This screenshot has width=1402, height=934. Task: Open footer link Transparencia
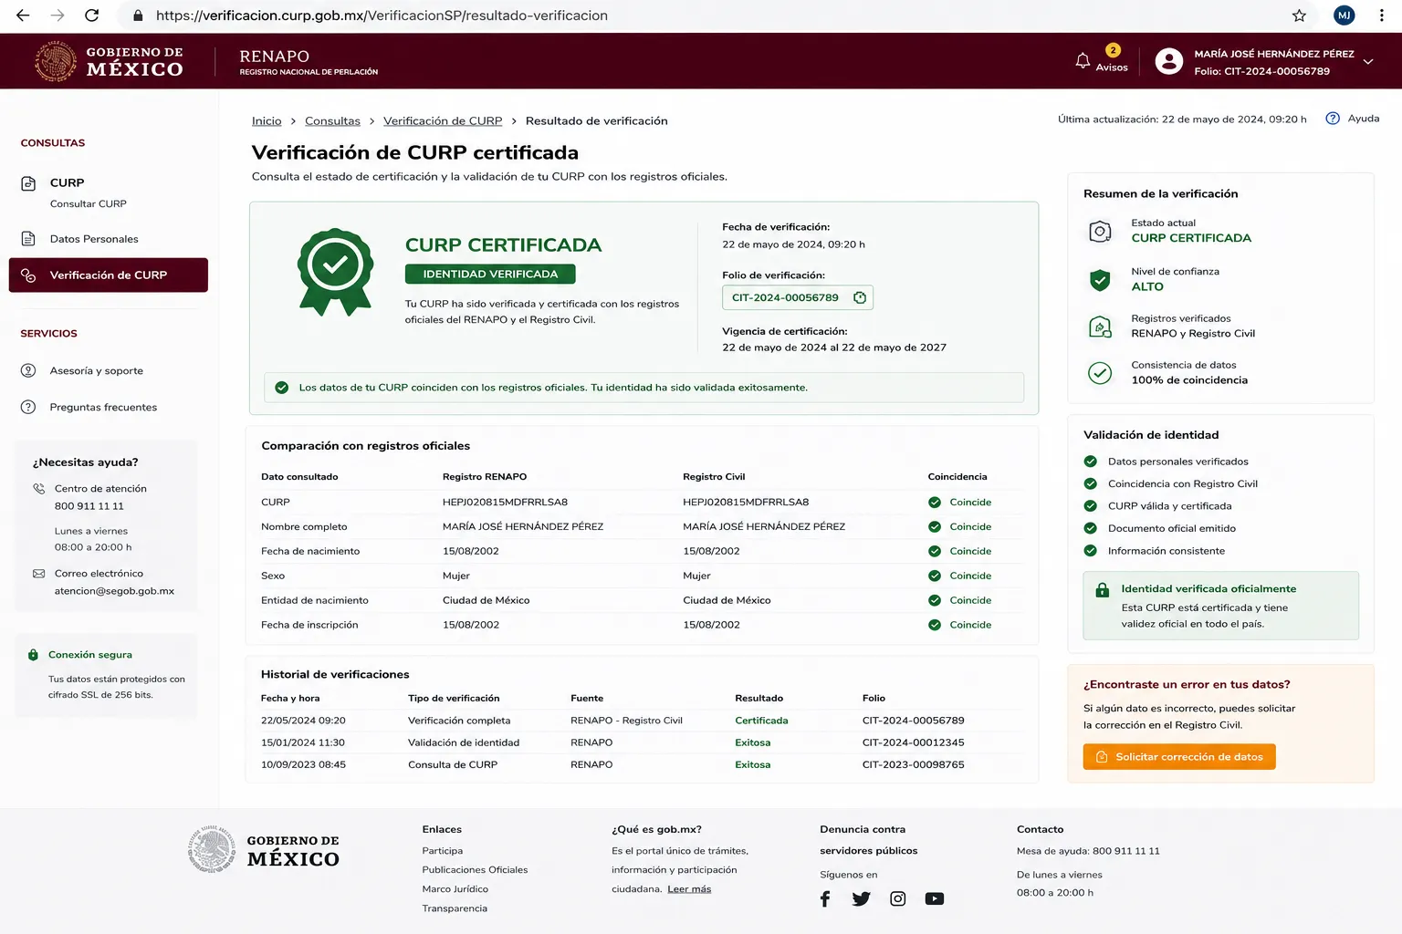click(x=455, y=908)
